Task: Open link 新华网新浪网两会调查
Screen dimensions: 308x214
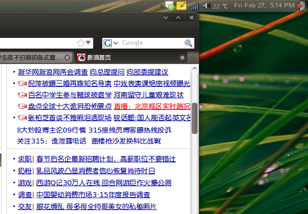Action: point(53,72)
